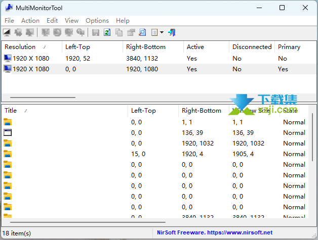Click folder icon of the 1, 1 window row
This screenshot has width=318, height=240.
tap(8, 122)
